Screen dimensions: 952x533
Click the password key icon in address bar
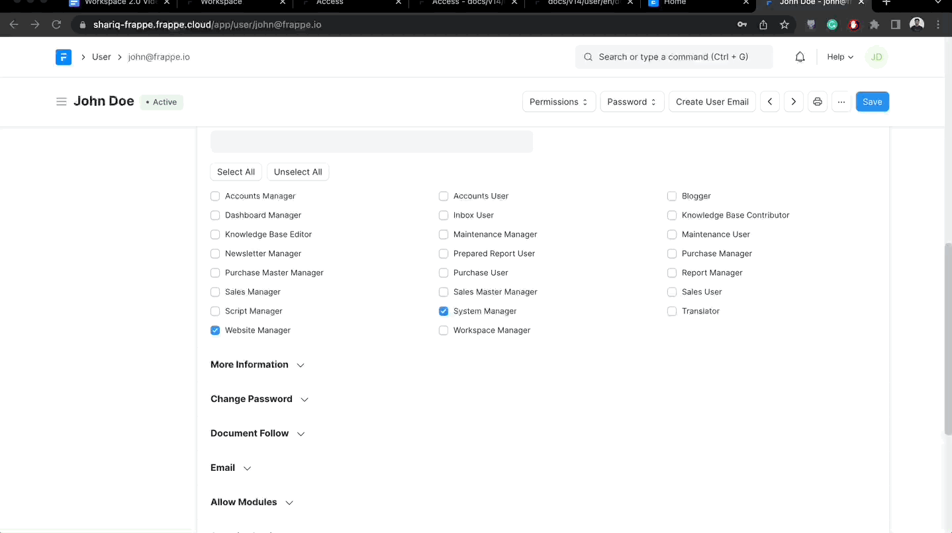tap(742, 24)
